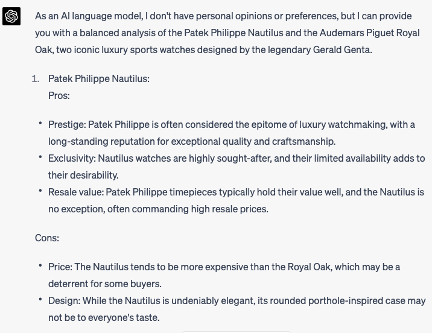Click the 'Cons:' label
The height and width of the screenshot is (333, 432).
pyautogui.click(x=47, y=238)
